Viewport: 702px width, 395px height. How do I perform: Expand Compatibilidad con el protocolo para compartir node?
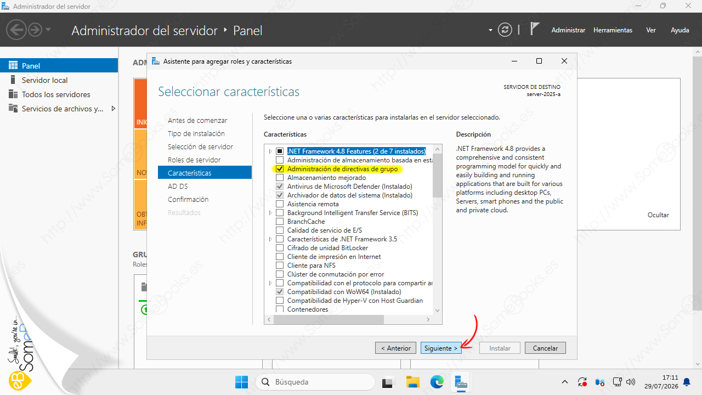(x=270, y=283)
